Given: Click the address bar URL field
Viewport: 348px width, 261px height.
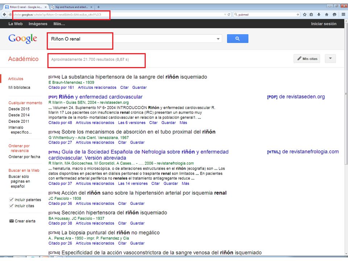Looking at the screenshot, I should pyautogui.click(x=117, y=14).
